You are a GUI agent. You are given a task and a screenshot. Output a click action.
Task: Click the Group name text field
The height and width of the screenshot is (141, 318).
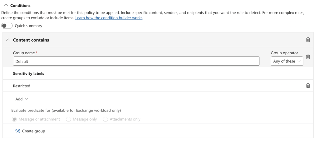click(x=136, y=61)
